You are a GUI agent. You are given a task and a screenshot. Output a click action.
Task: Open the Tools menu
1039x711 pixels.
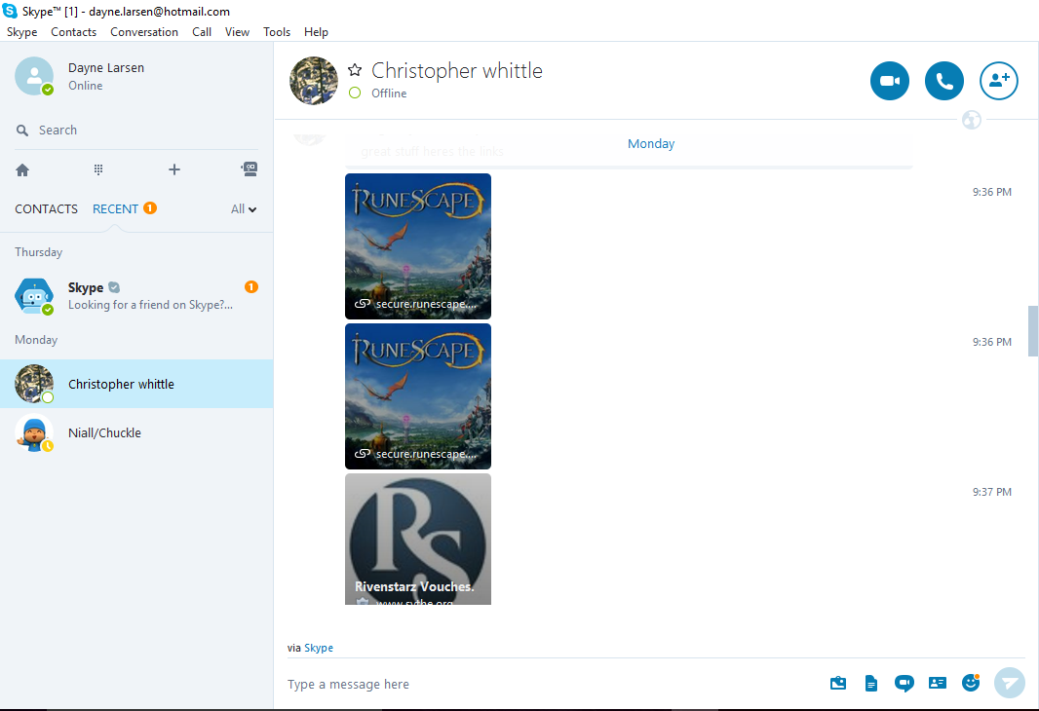276,32
